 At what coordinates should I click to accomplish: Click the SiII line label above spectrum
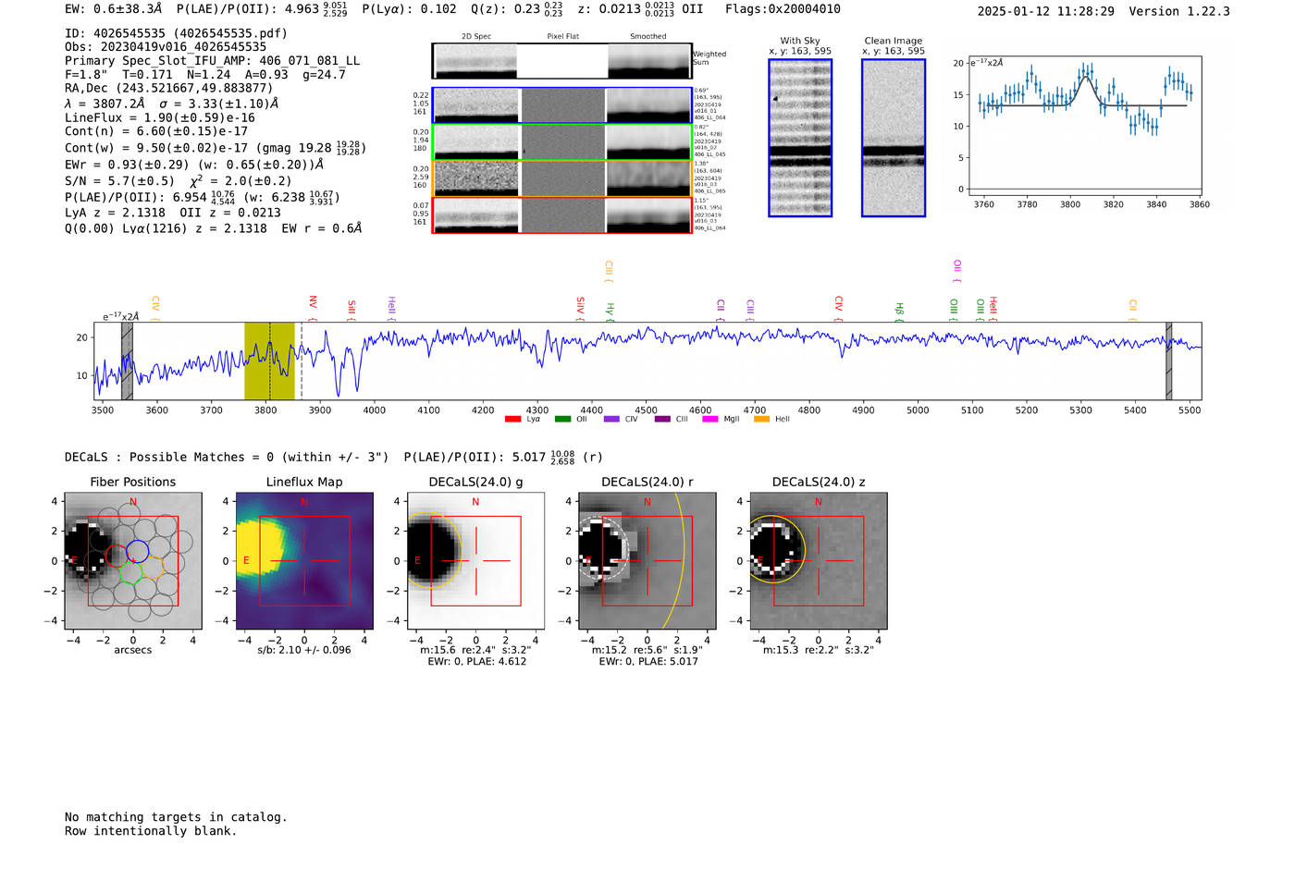pyautogui.click(x=351, y=308)
